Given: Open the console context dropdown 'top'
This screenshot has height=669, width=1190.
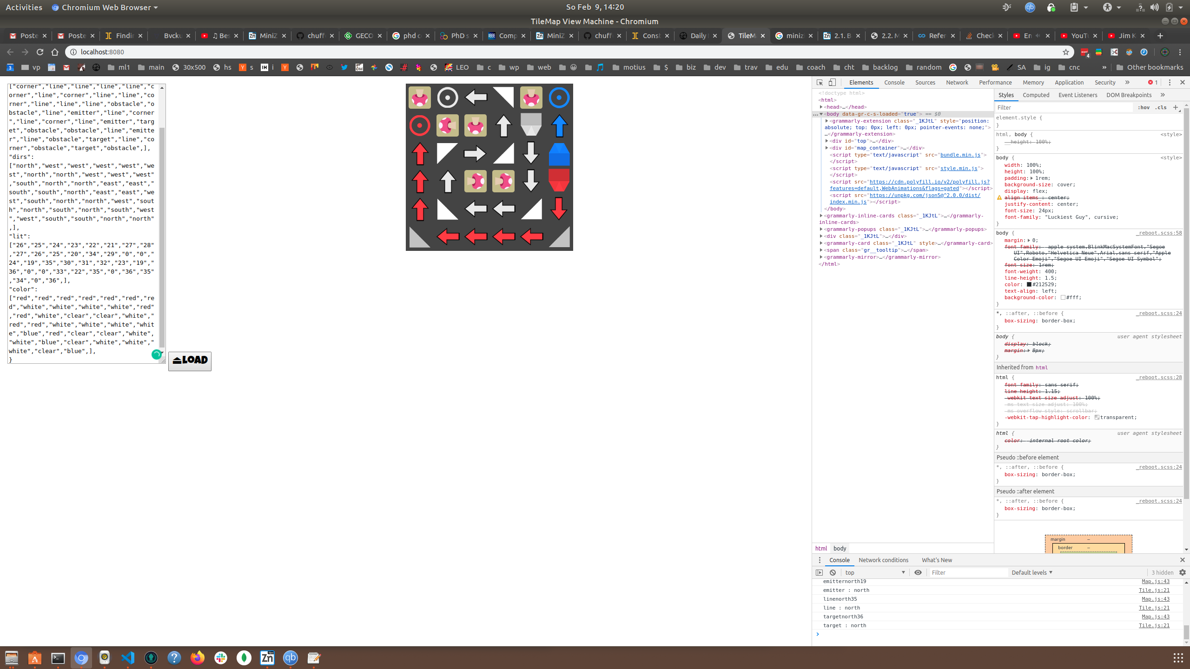Looking at the screenshot, I should 875,572.
